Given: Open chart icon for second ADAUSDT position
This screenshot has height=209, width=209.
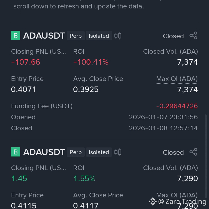Looking at the screenshot, I should point(118,152).
